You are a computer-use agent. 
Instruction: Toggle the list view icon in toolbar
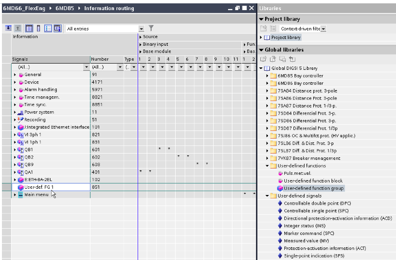click(x=48, y=28)
